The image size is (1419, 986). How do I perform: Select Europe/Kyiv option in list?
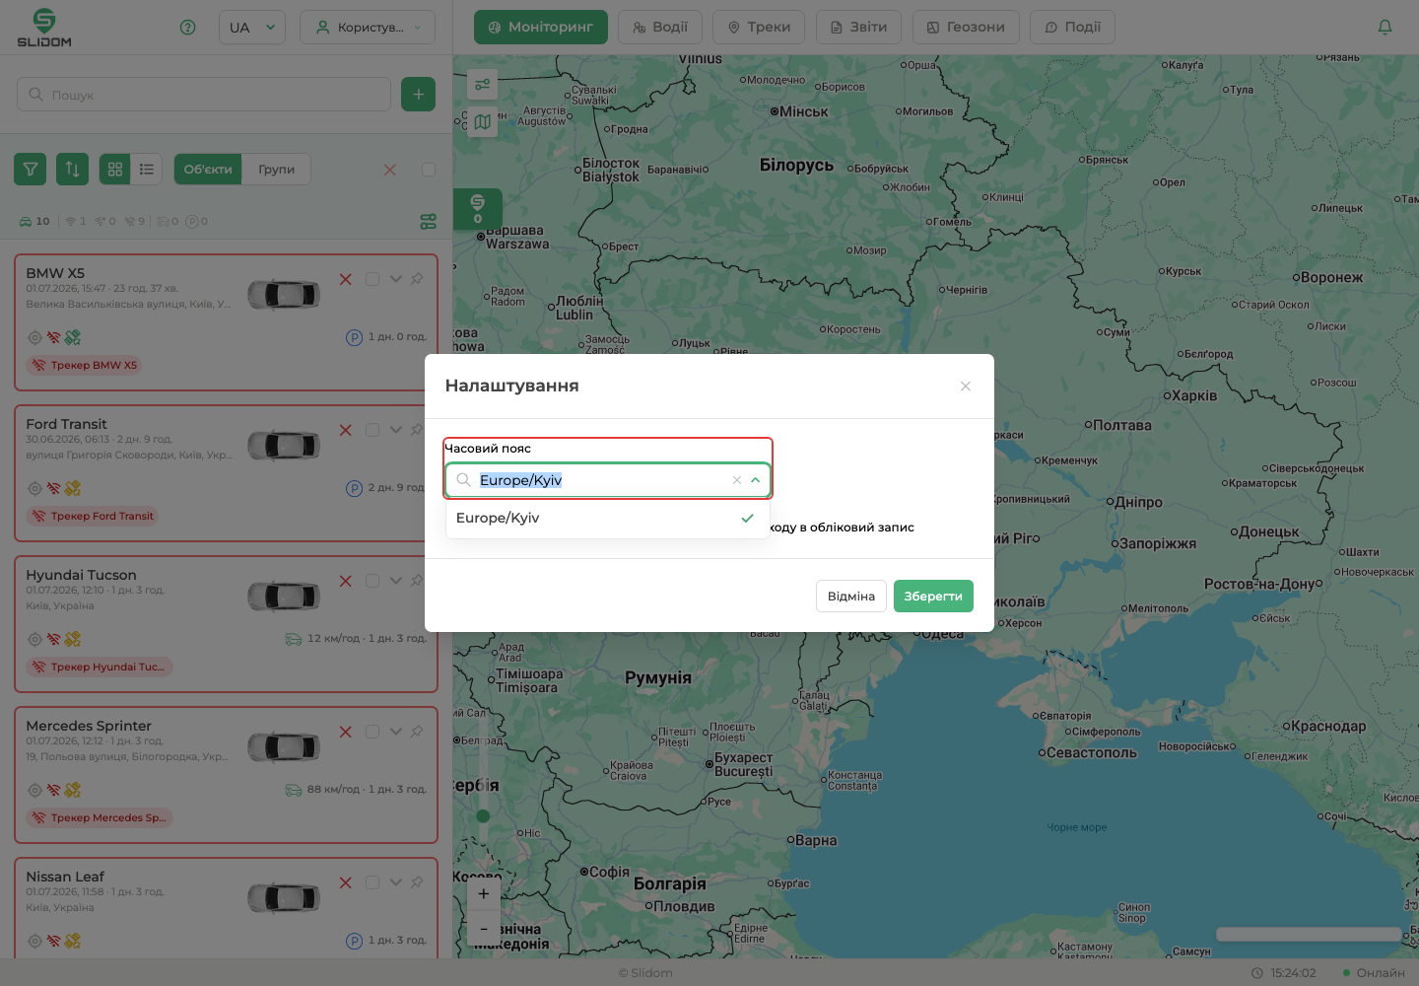point(608,518)
